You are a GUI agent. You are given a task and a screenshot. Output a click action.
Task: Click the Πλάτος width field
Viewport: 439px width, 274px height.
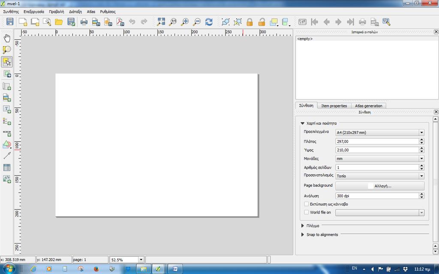click(x=377, y=141)
